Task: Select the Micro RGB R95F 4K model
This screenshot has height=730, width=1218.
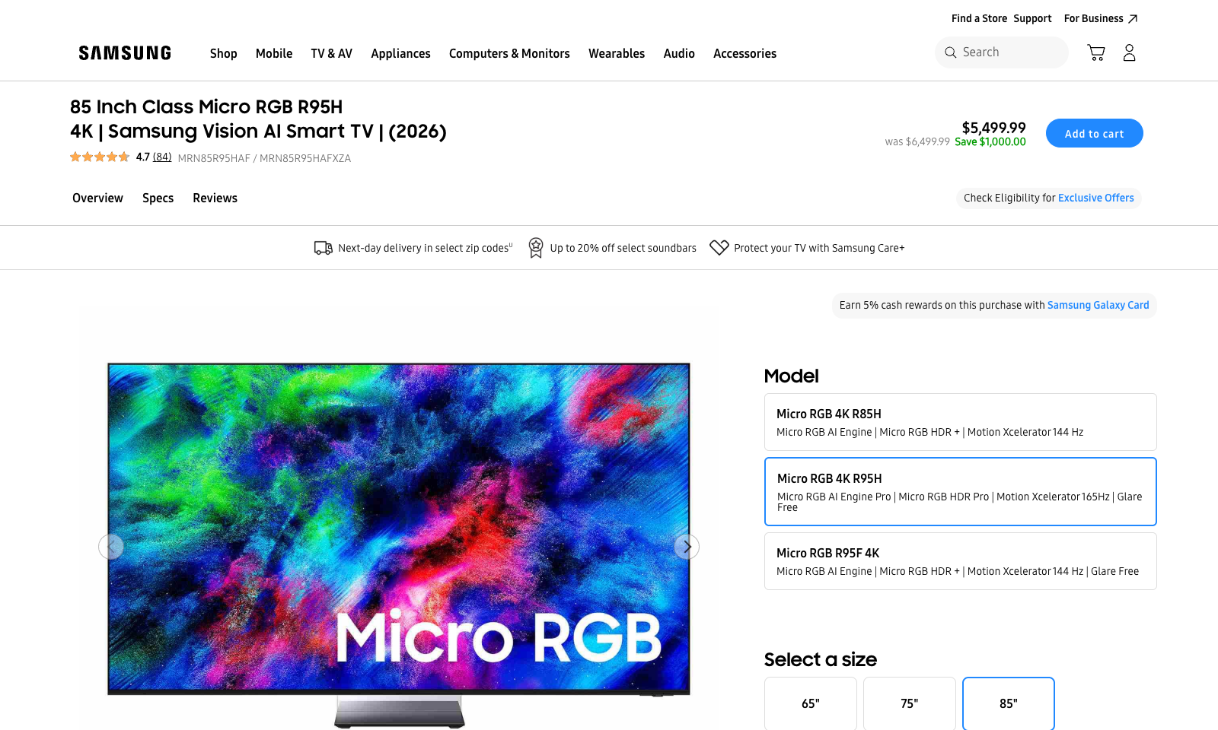Action: click(961, 561)
